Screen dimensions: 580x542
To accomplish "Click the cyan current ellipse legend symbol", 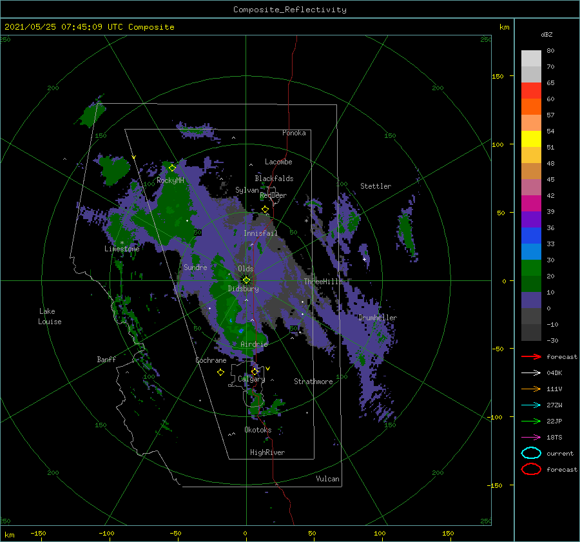I will pos(531,453).
